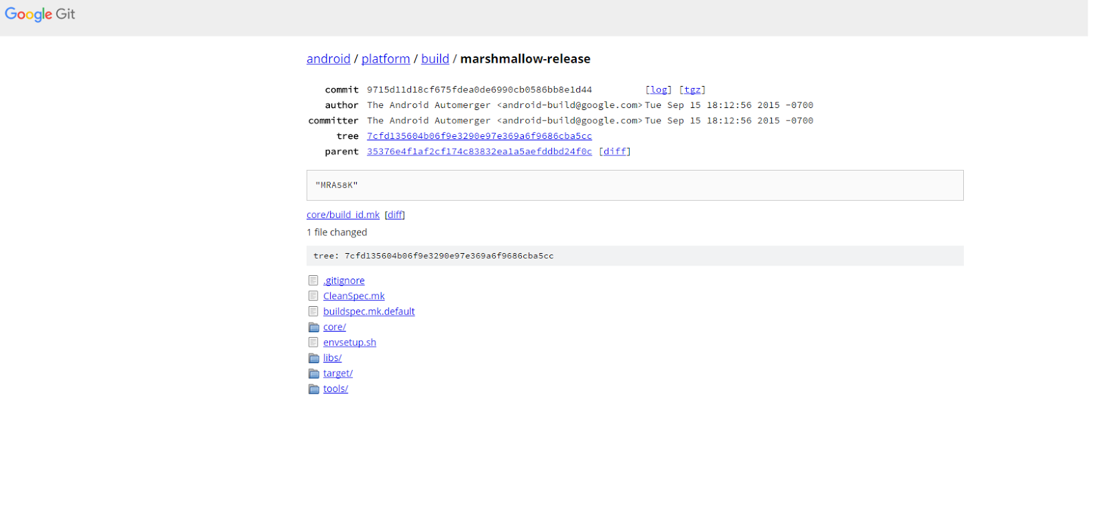Open core/build_id.mk changed file

point(343,215)
